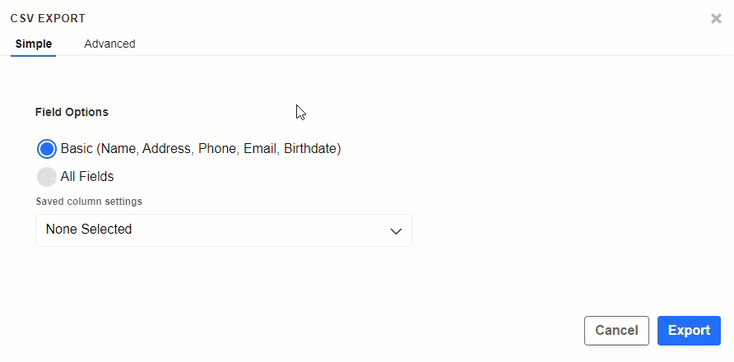Click the dropdown chevron arrow
734x362 pixels.
[396, 231]
